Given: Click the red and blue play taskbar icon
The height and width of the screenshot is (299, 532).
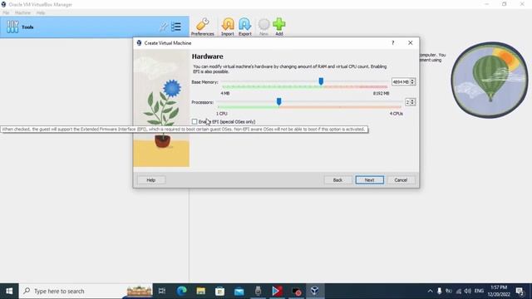Looking at the screenshot, I should coord(277,291).
